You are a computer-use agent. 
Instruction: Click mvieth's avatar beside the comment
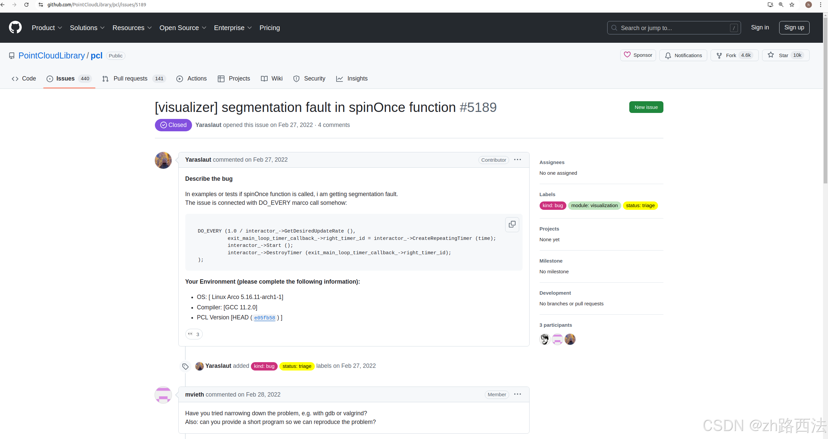point(163,395)
